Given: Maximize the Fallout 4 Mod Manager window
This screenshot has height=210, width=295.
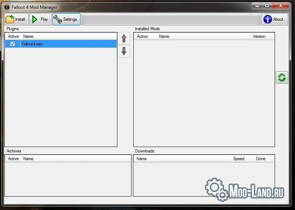Looking at the screenshot, I should click(267, 6).
